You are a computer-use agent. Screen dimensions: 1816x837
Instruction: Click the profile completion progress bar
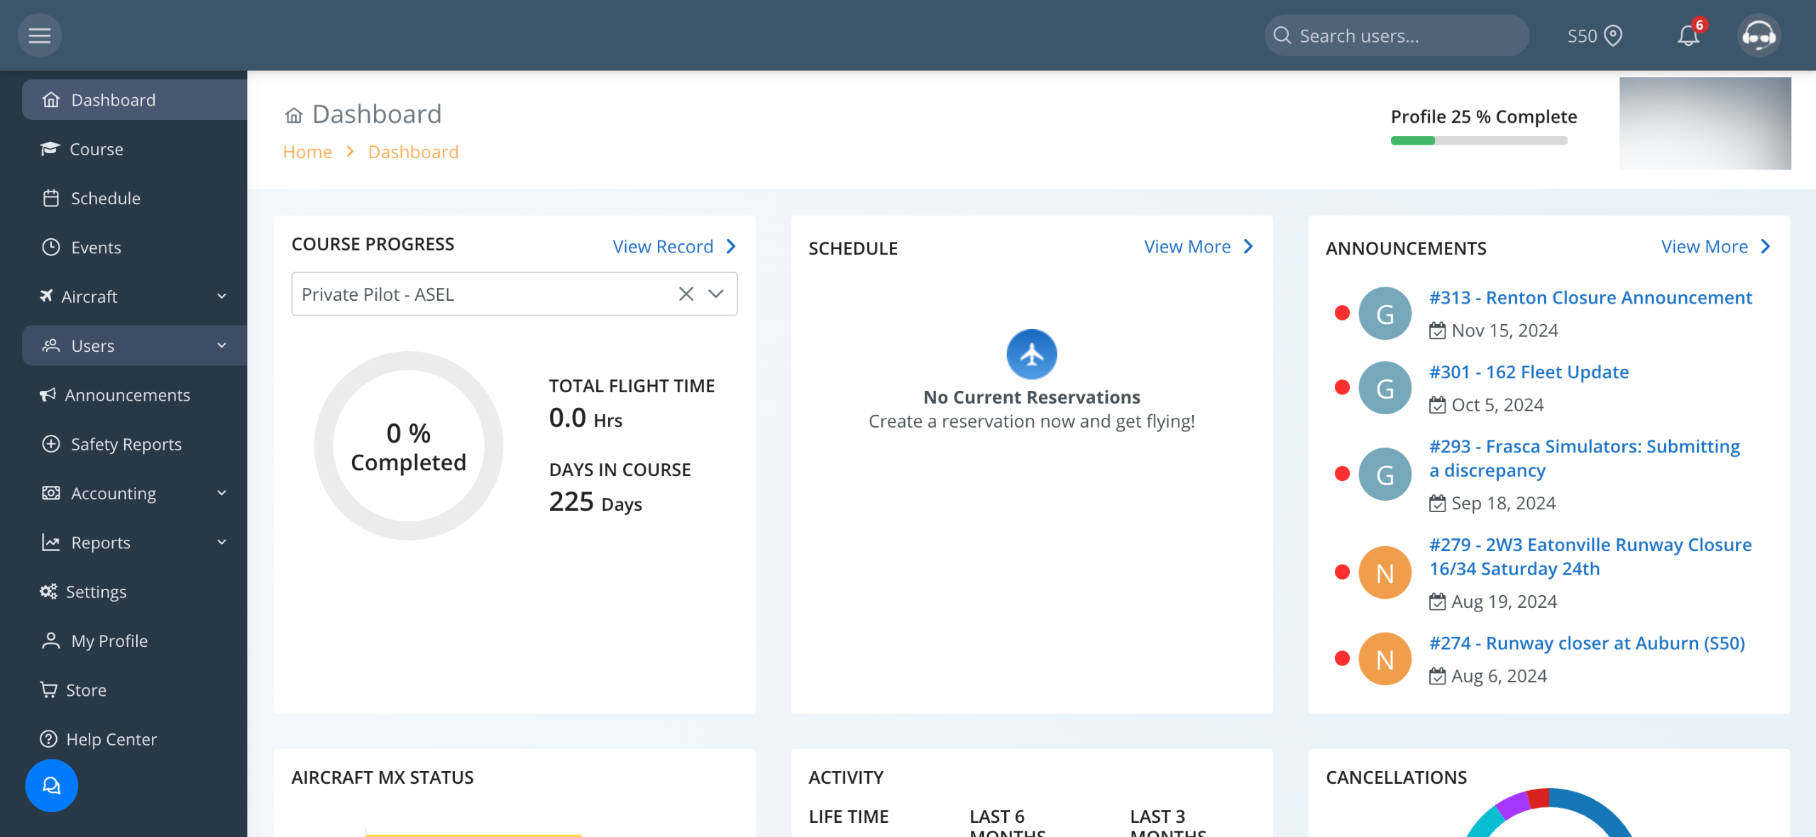(x=1478, y=140)
